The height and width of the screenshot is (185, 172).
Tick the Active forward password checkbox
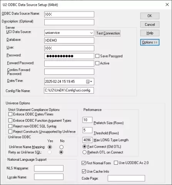pos(97,63)
